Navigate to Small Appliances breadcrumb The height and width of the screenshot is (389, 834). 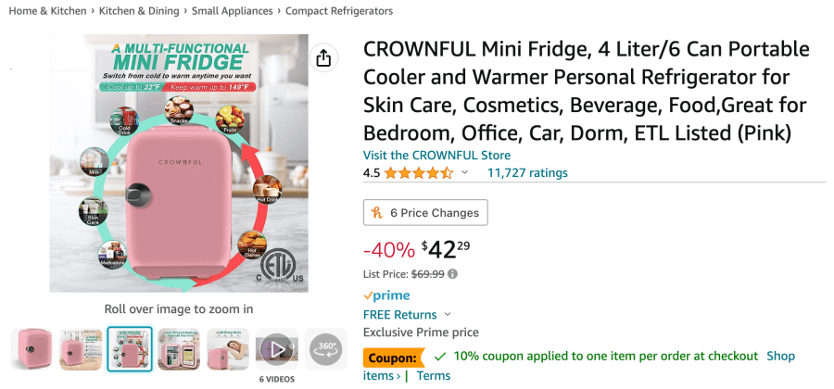click(x=232, y=11)
